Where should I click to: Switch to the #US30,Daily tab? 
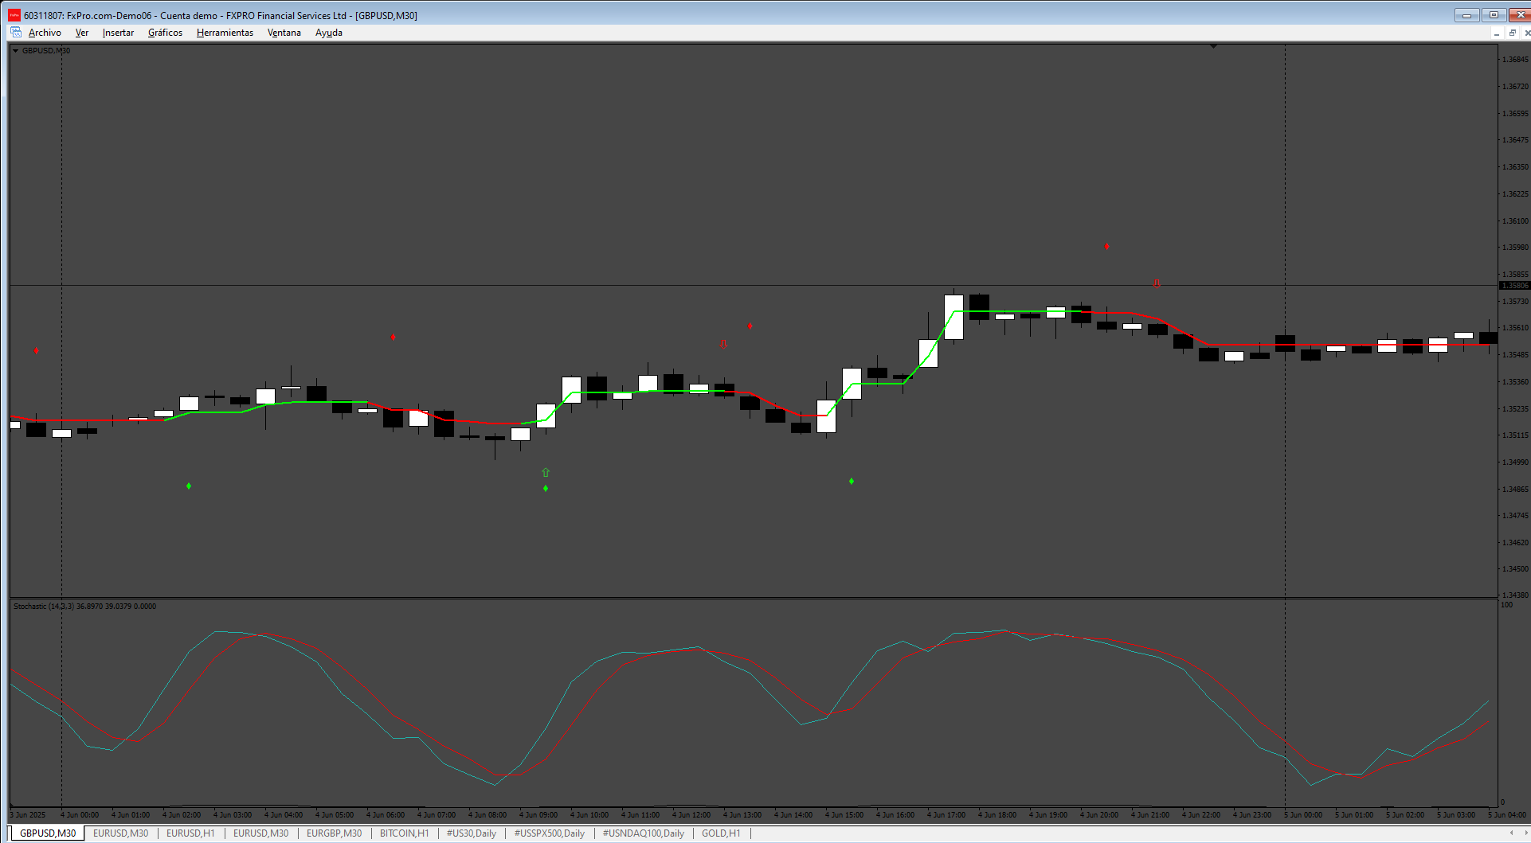pos(472,833)
